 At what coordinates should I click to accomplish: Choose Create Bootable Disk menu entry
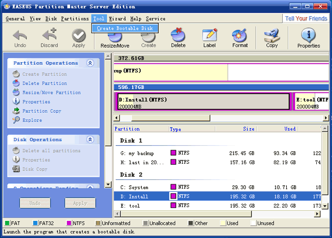[x=125, y=28]
